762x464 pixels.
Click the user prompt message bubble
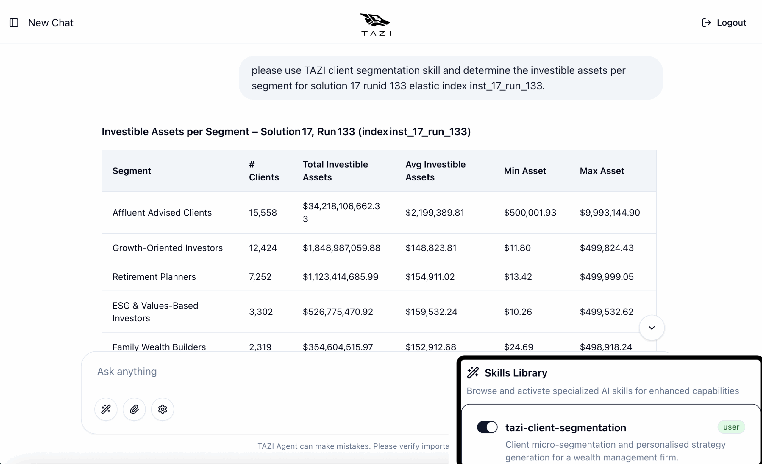coord(450,78)
